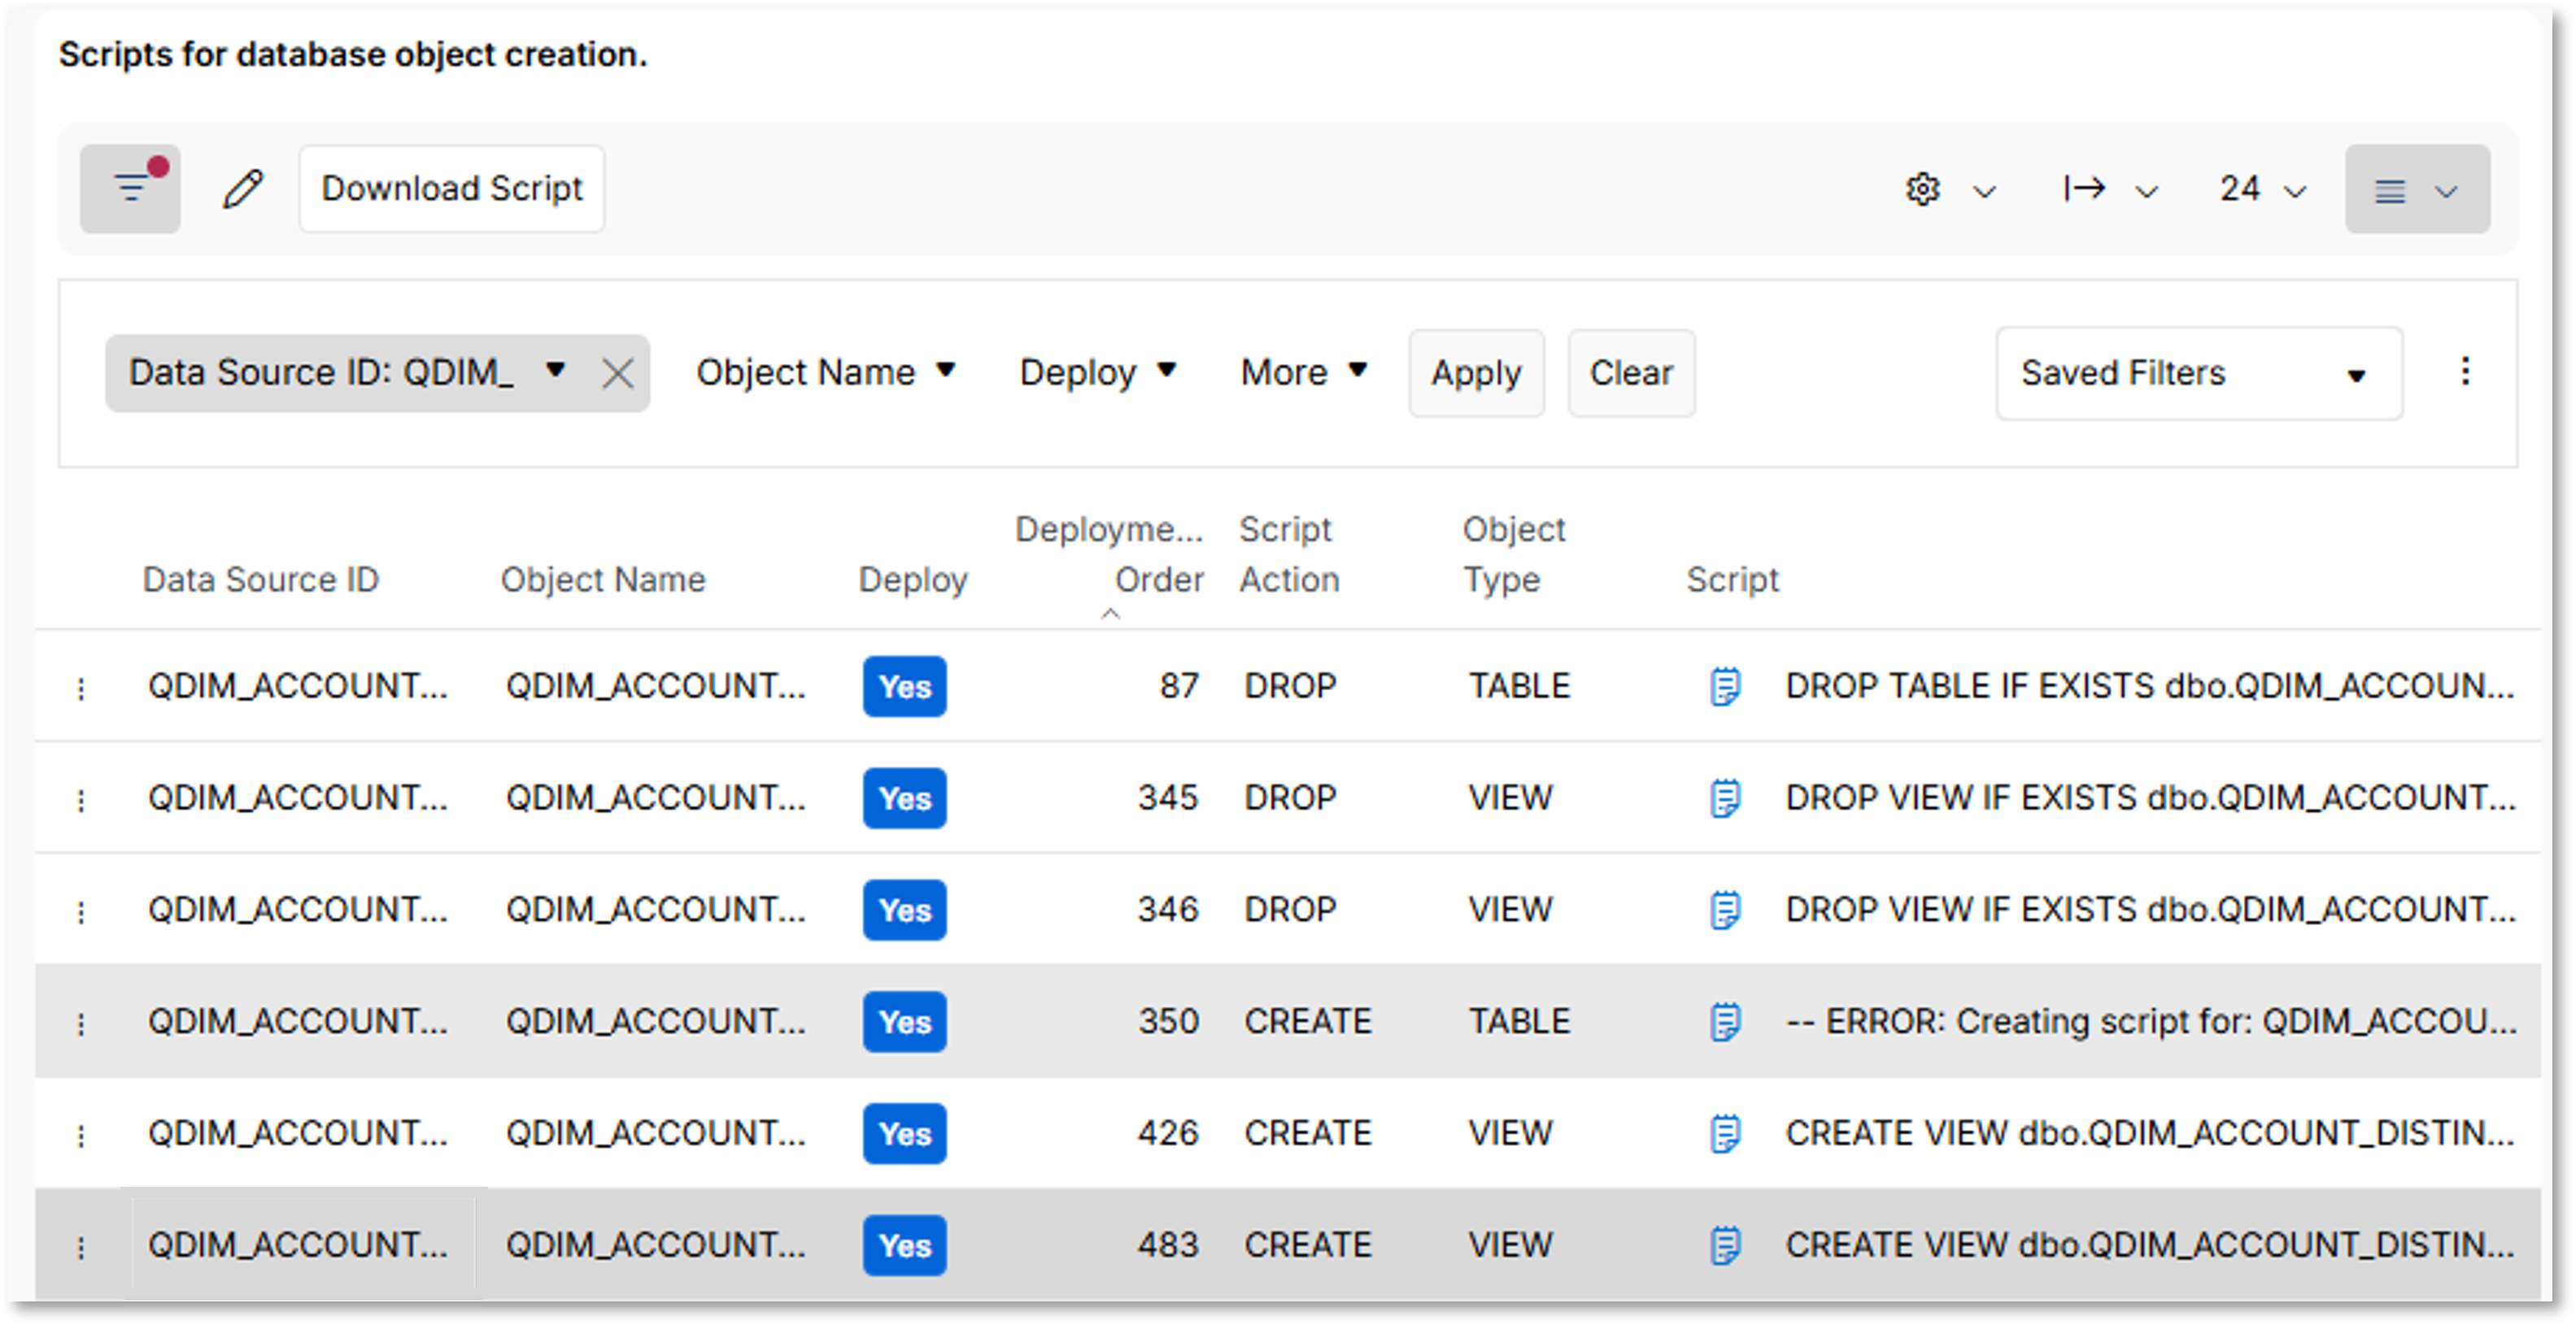
Task: Click CREATE action in row 426
Action: (1307, 1133)
